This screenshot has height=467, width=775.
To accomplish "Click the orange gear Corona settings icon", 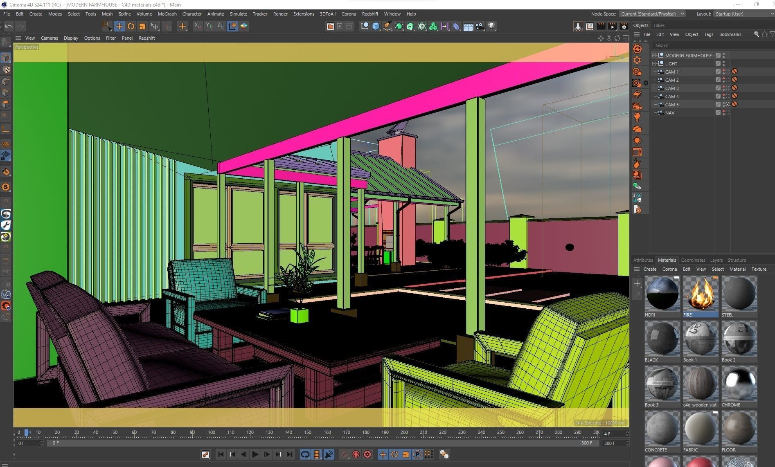I will click(637, 60).
